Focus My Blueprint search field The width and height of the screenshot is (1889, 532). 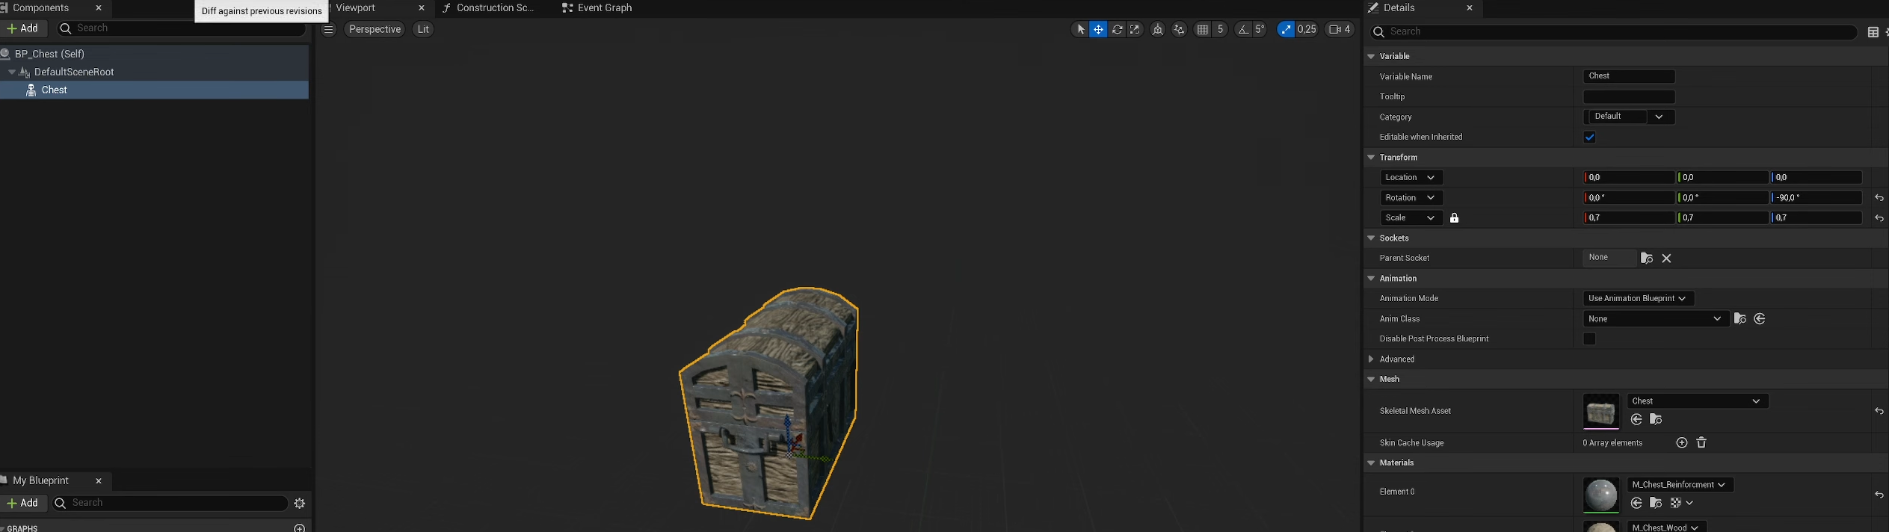click(x=169, y=503)
